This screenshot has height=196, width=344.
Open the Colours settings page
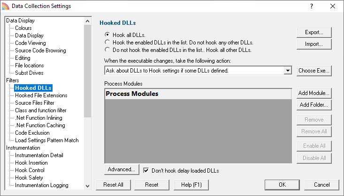pyautogui.click(x=23, y=28)
